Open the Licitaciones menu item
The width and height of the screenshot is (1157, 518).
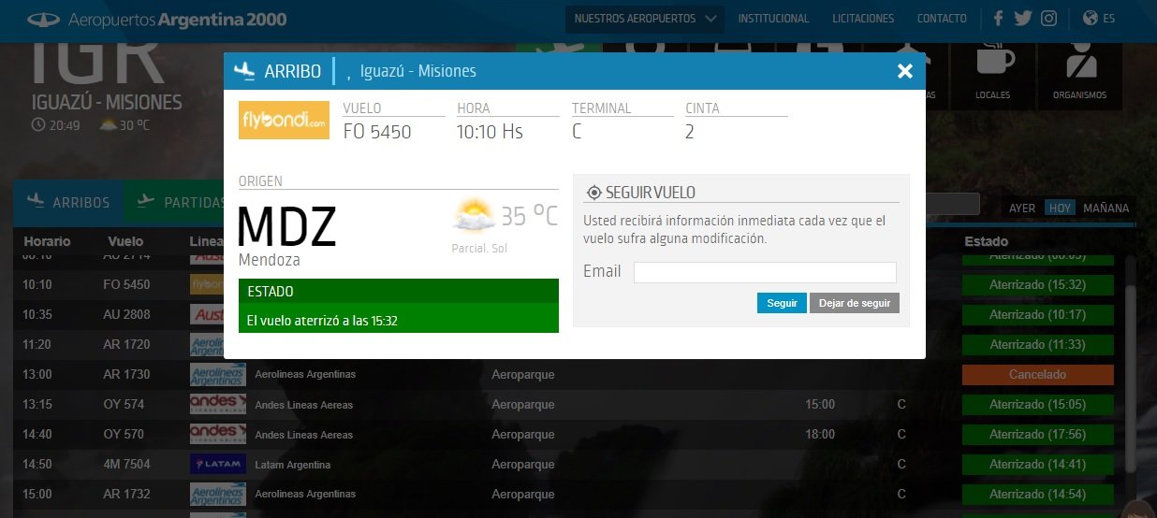click(x=863, y=19)
